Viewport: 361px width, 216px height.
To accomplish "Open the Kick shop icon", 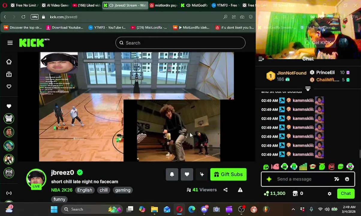I will [295, 193].
